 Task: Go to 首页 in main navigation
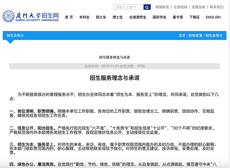point(69,17)
